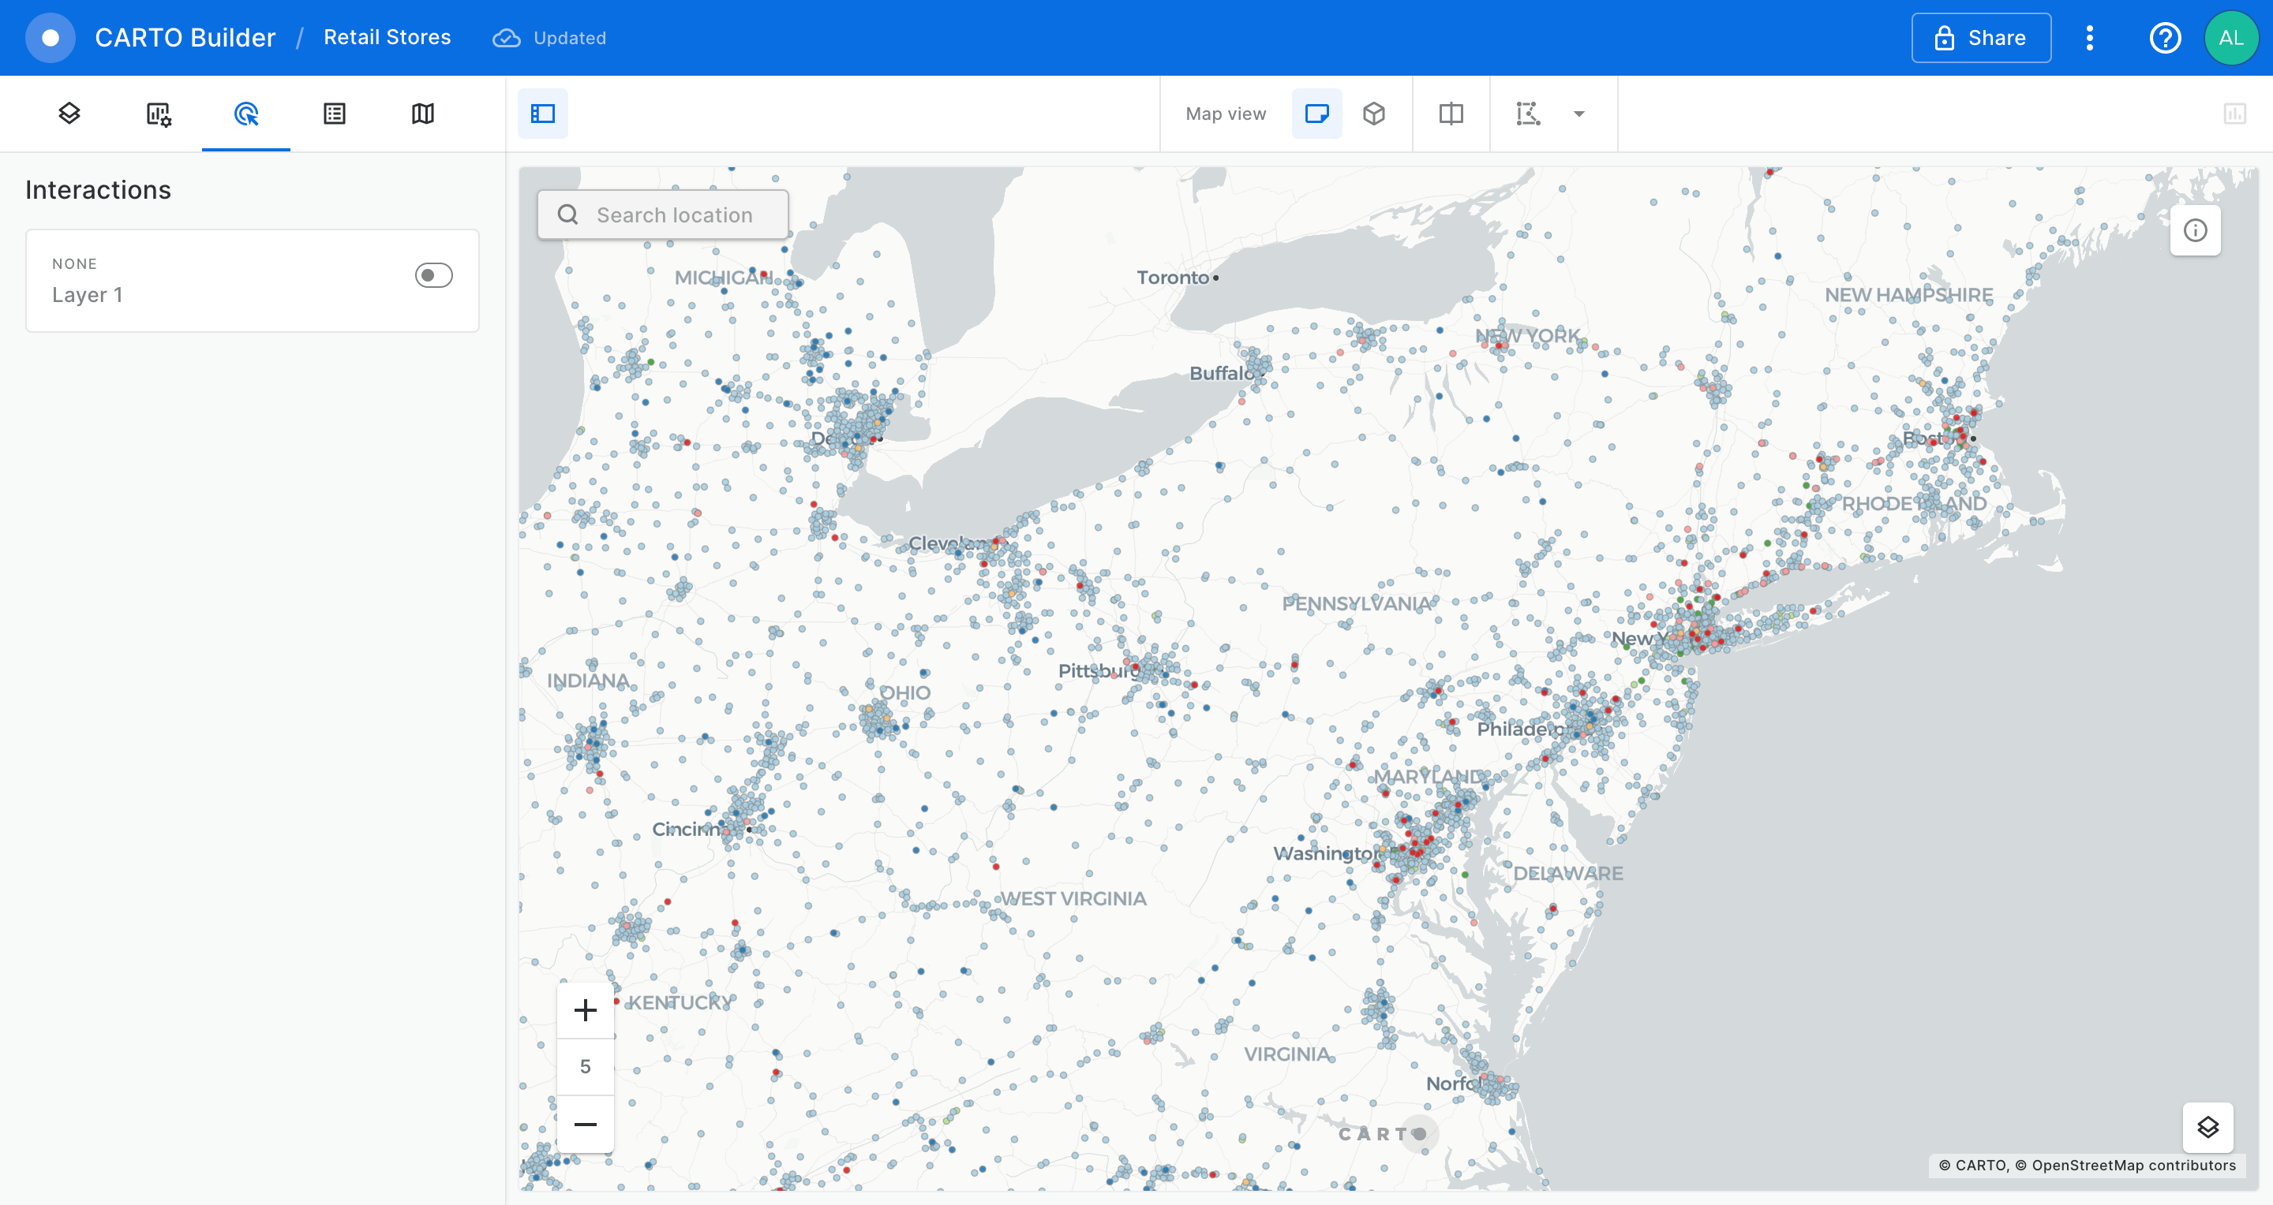Zoom out of the map

[585, 1124]
